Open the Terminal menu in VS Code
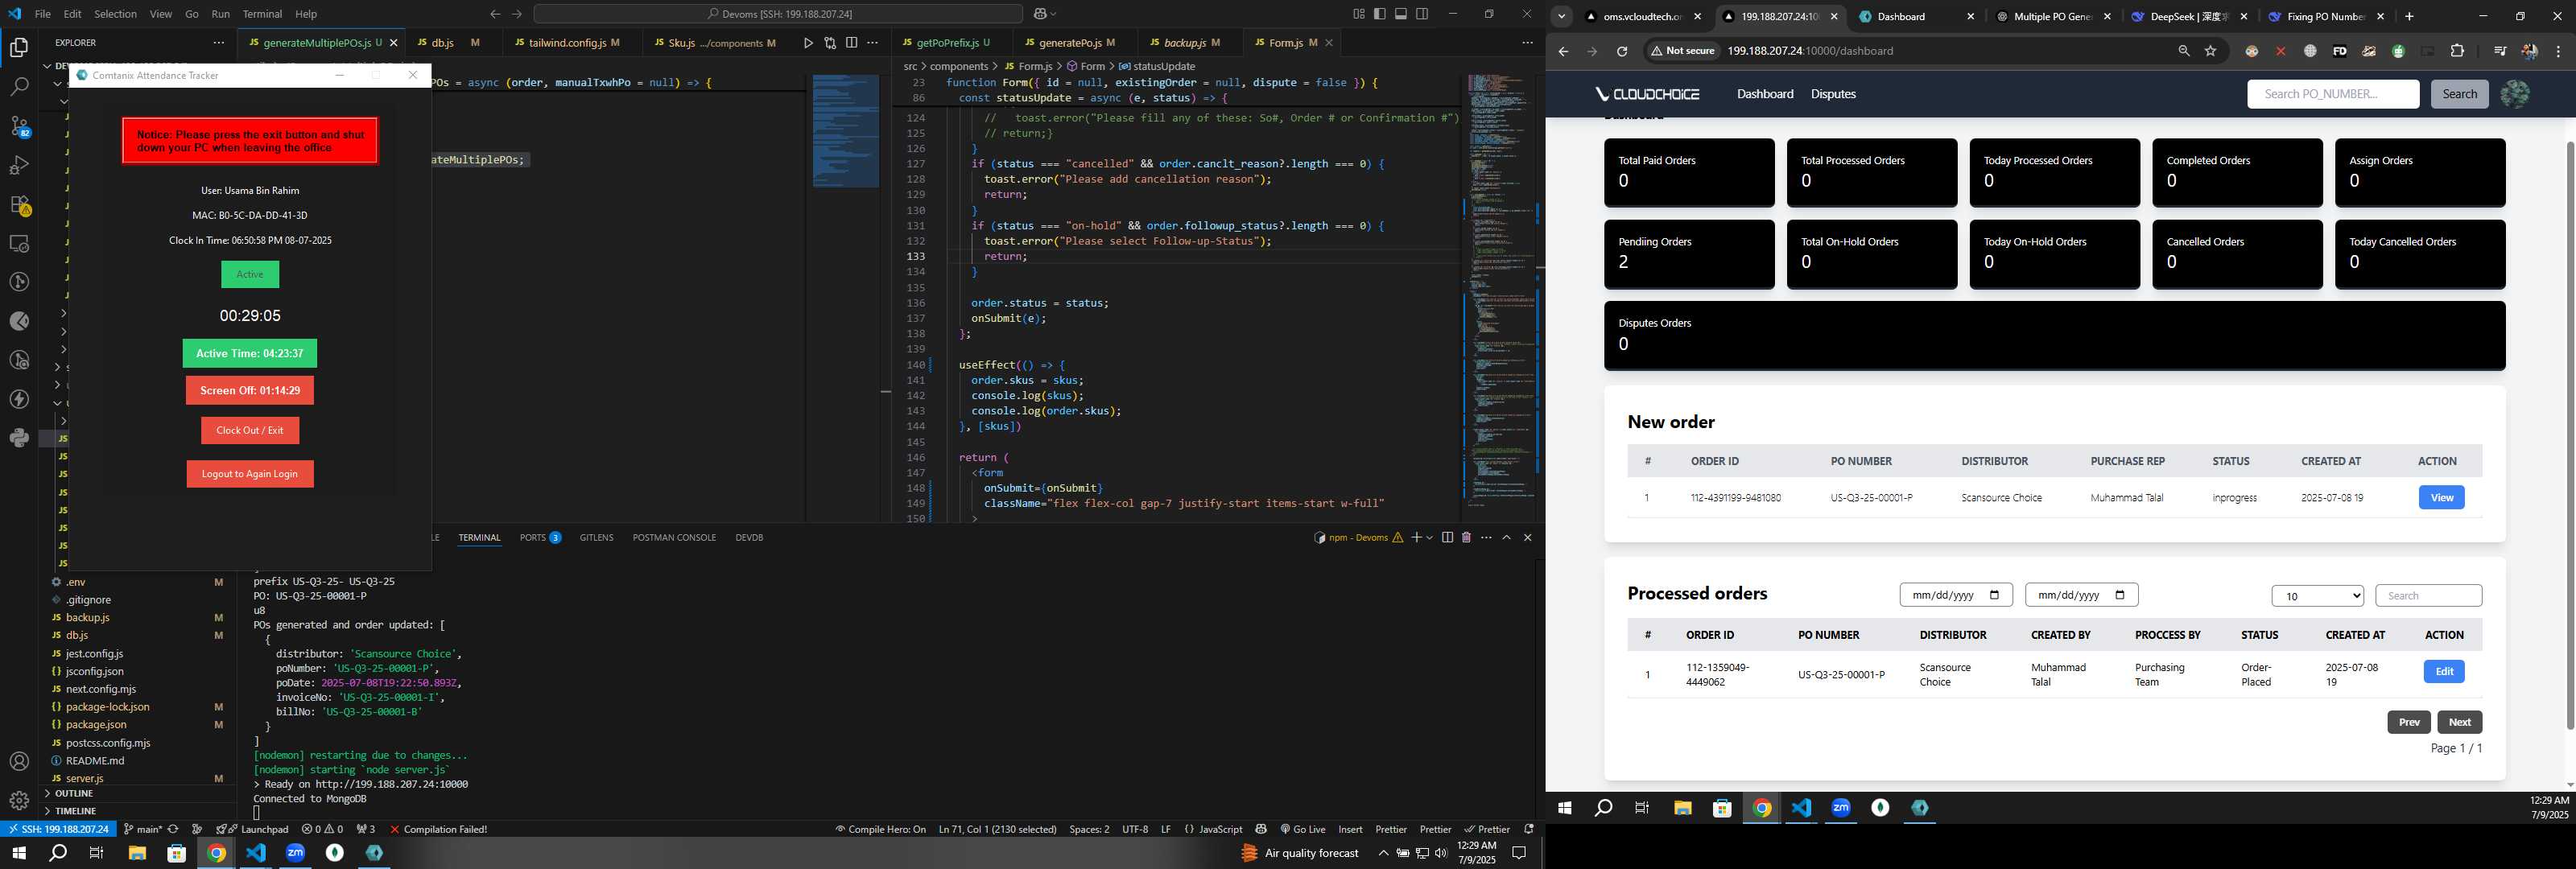The image size is (2576, 869). click(262, 14)
